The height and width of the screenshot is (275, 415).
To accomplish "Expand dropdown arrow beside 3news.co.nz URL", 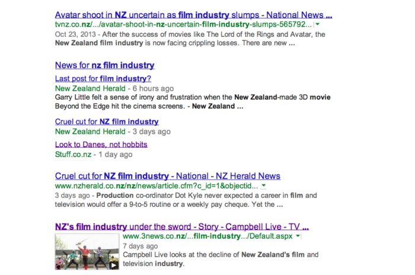I will (x=298, y=236).
